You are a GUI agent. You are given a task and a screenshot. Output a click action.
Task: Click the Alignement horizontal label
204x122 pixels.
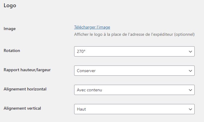click(25, 89)
